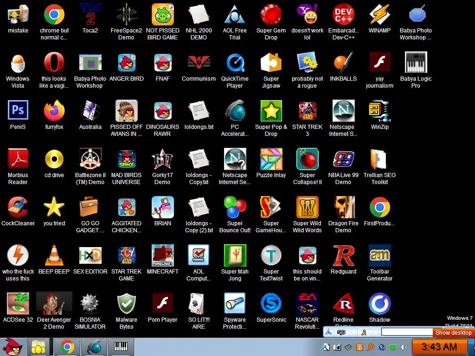The height and width of the screenshot is (356, 475).
Task: Open the ANGER BIRD desktop icon
Action: coord(126,63)
